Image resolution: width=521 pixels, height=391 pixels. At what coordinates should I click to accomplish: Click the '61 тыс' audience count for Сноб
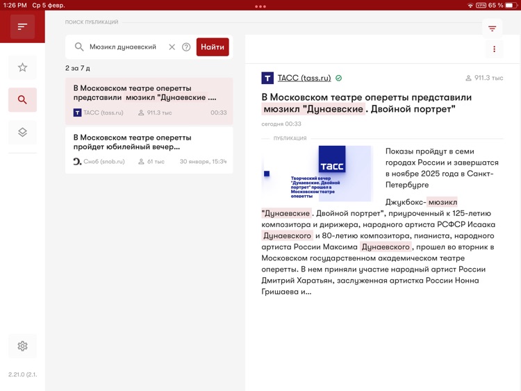151,161
